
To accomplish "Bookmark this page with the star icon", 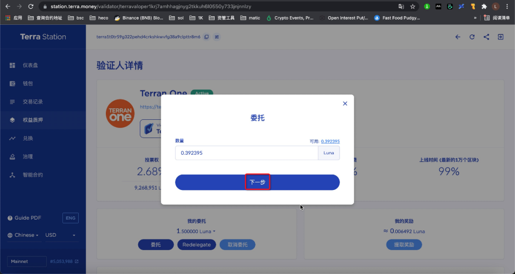I will tap(412, 7).
